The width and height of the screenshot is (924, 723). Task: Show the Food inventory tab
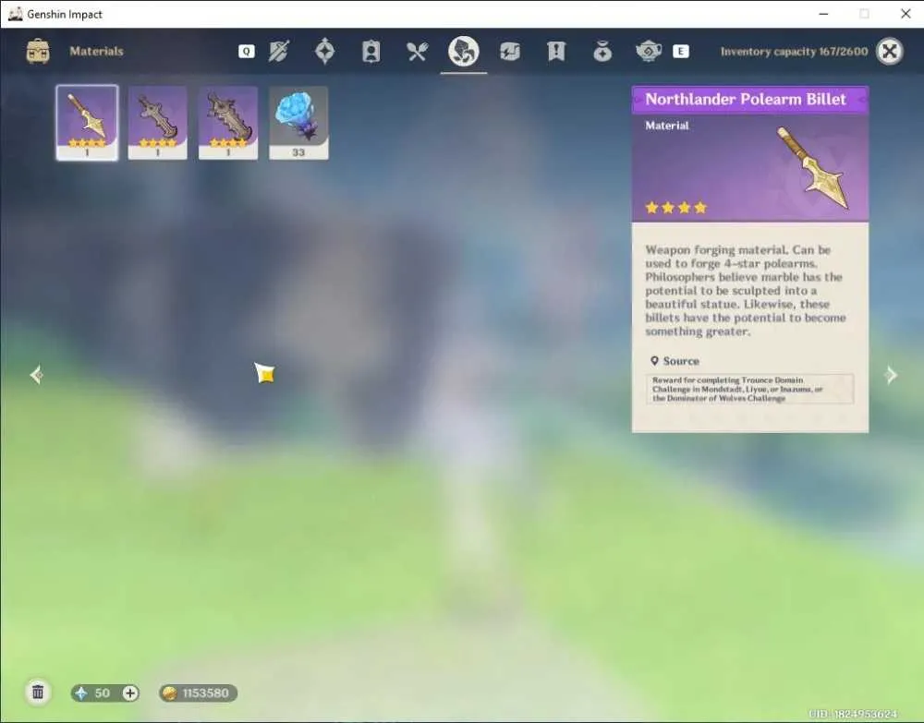[x=417, y=52]
